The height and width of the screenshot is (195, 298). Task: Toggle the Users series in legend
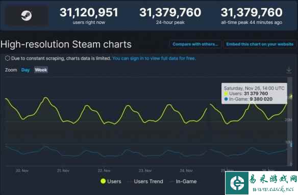pos(111,181)
